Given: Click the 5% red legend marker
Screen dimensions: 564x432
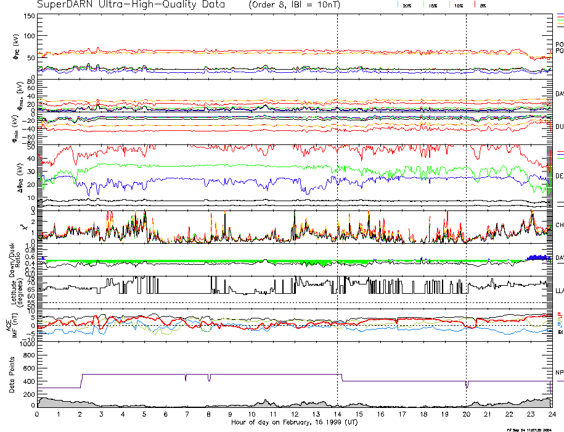Looking at the screenshot, I should tap(482, 5).
